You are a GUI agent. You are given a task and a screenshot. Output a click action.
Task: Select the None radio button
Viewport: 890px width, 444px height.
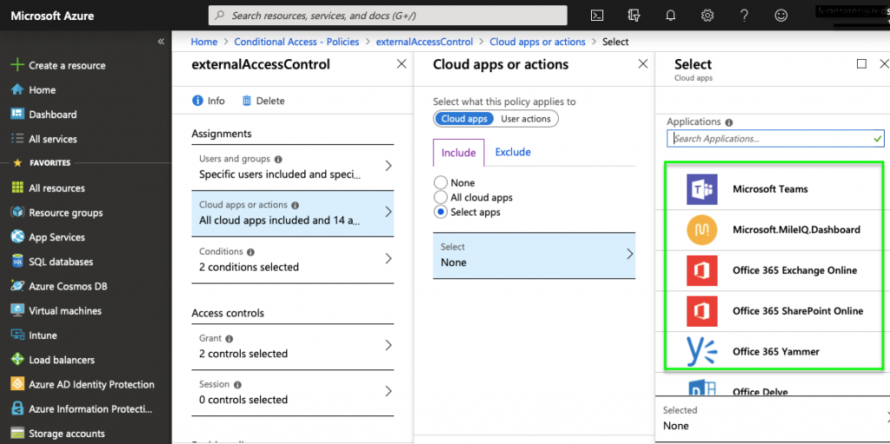coord(441,182)
